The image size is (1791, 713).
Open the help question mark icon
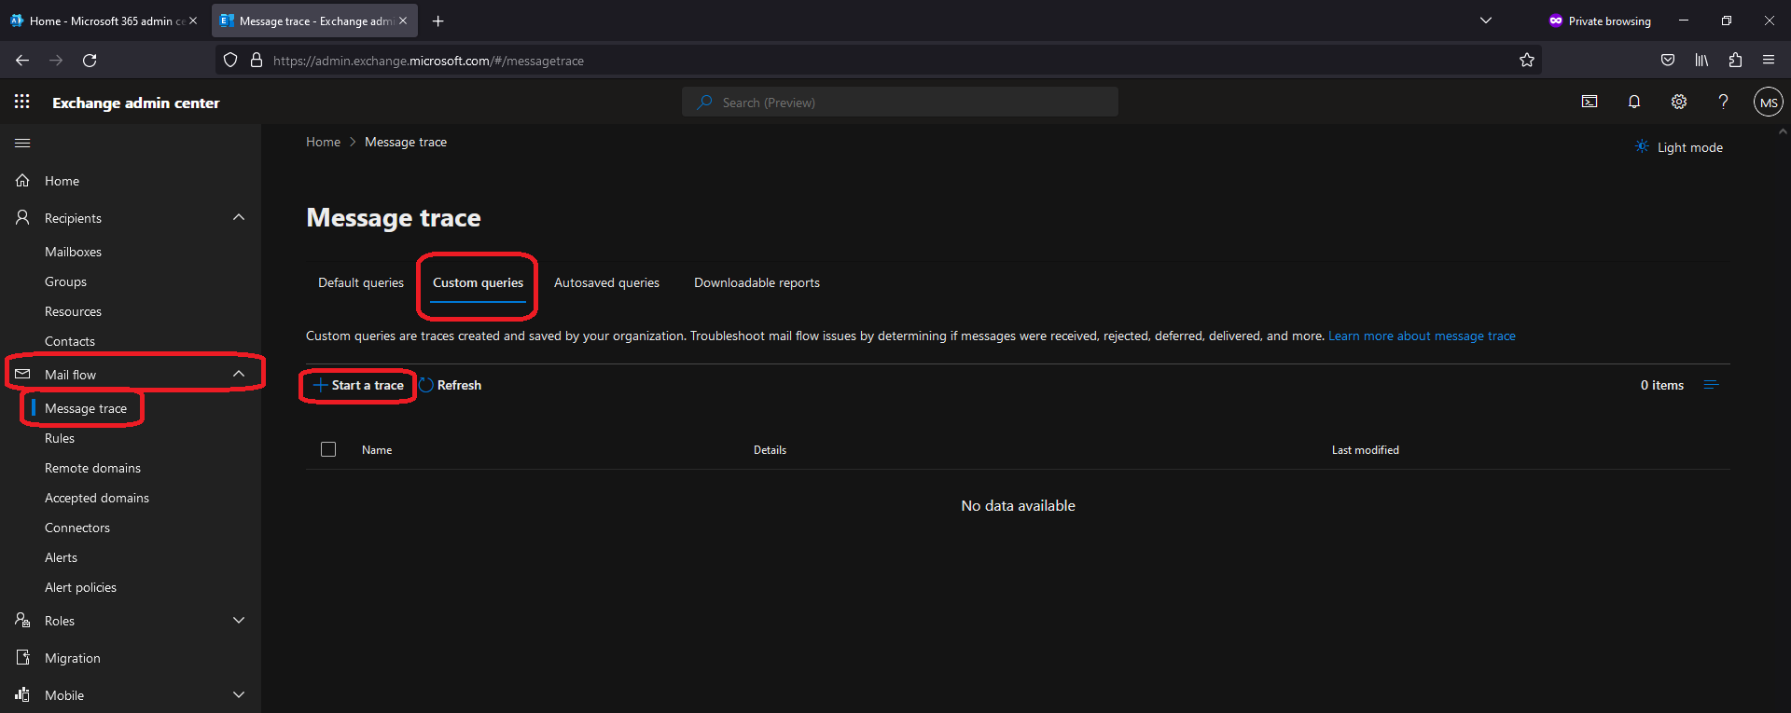(x=1723, y=102)
